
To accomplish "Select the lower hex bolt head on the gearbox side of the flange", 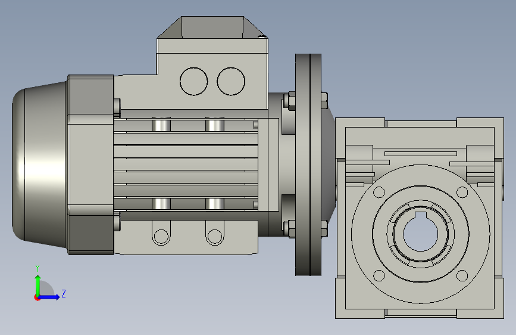I will (x=324, y=228).
